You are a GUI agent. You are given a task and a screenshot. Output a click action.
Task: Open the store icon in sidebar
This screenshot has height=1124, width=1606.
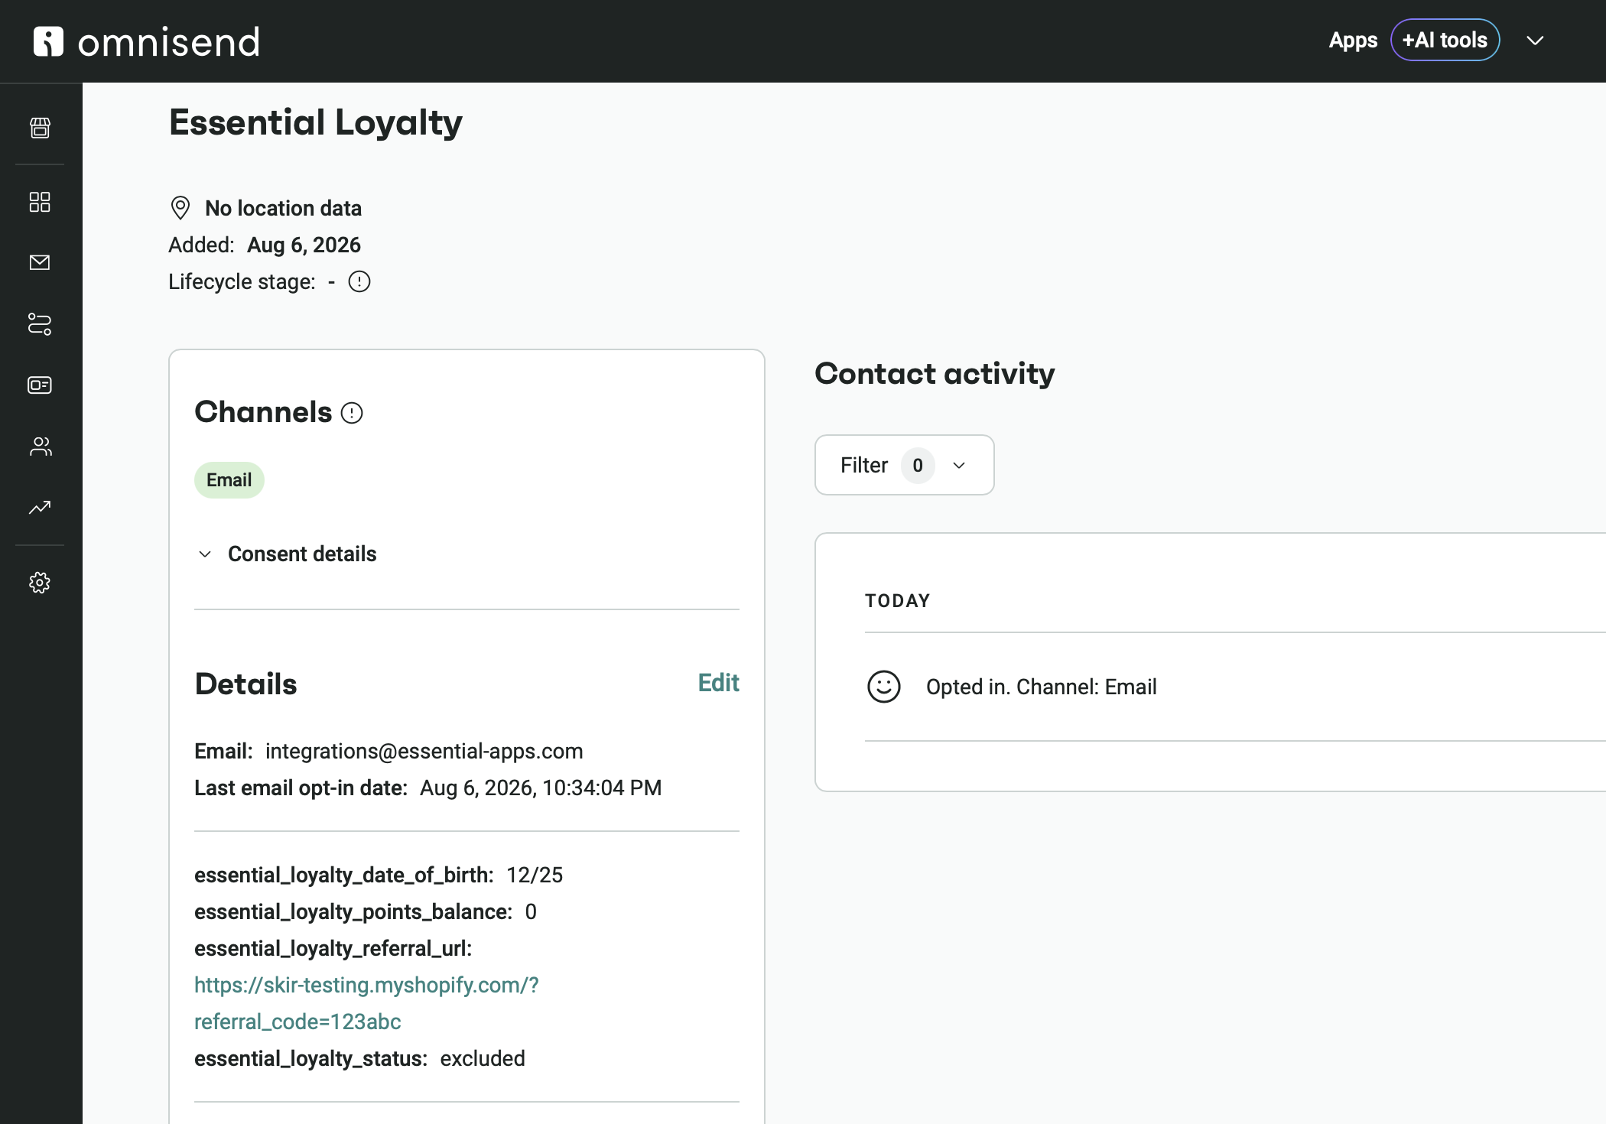click(40, 128)
